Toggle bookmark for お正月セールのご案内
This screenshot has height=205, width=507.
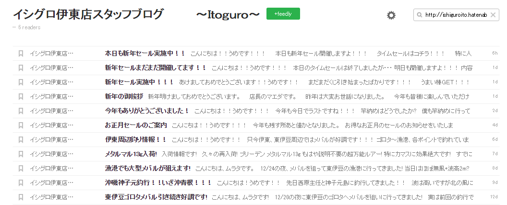[21, 125]
